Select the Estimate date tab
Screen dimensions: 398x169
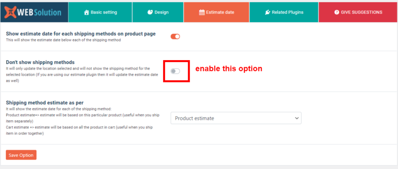216,12
